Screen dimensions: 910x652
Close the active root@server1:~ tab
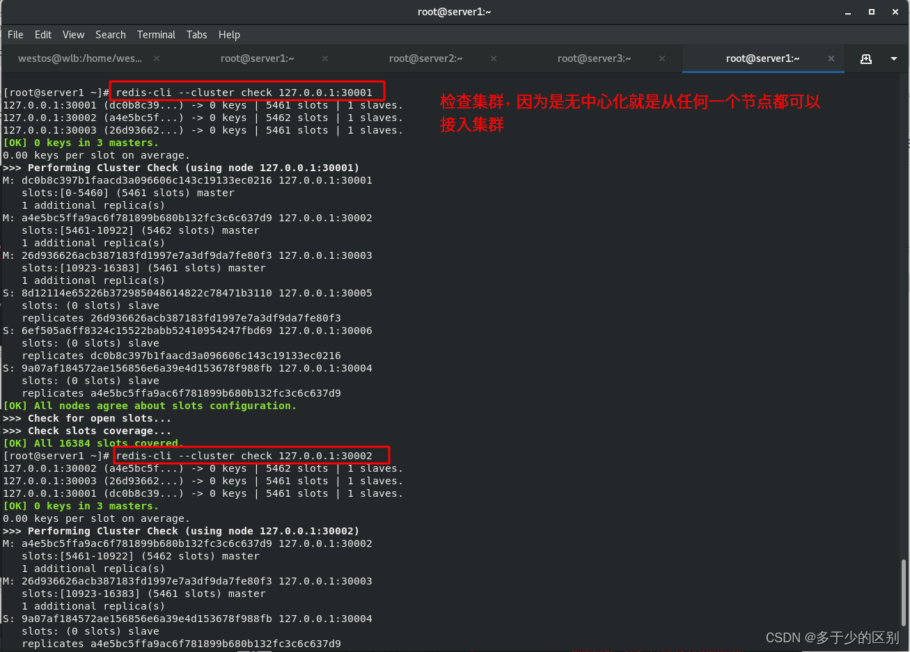[831, 58]
